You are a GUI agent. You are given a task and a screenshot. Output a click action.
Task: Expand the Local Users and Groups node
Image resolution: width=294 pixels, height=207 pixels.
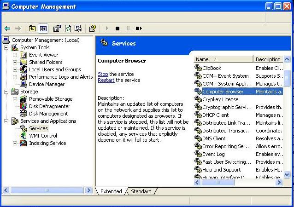pyautogui.click(x=15, y=69)
